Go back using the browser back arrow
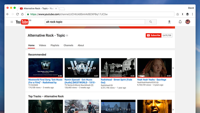This screenshot has width=200, height=113. [7, 14]
